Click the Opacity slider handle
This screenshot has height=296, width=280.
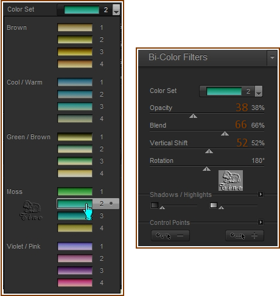[x=193, y=116]
